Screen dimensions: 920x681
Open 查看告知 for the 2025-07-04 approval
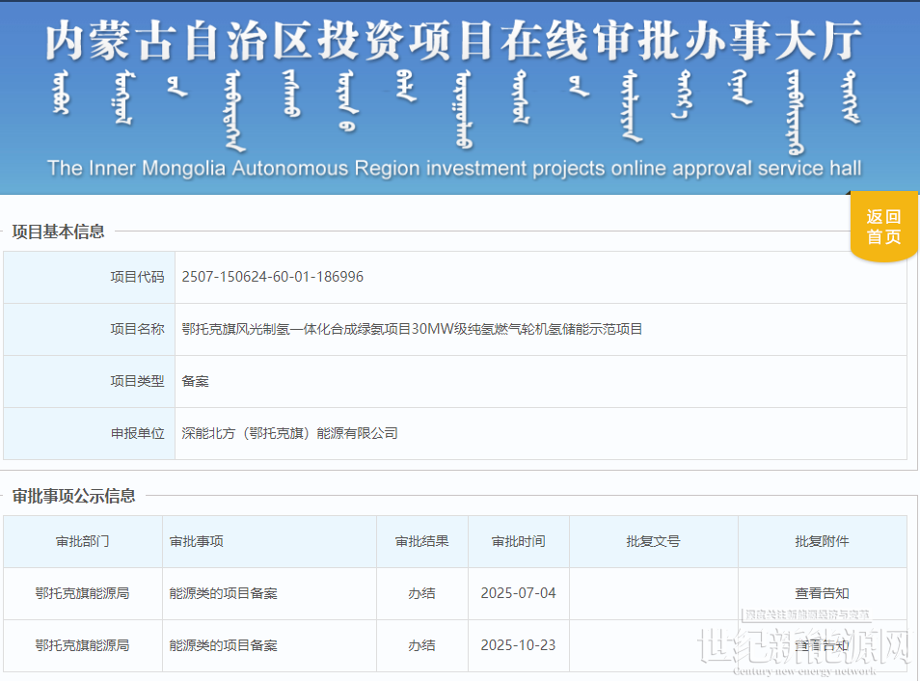(822, 593)
